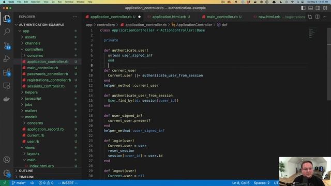Screen dimensions: 331x186
Task: Open current.rb model file
Action: (36, 135)
